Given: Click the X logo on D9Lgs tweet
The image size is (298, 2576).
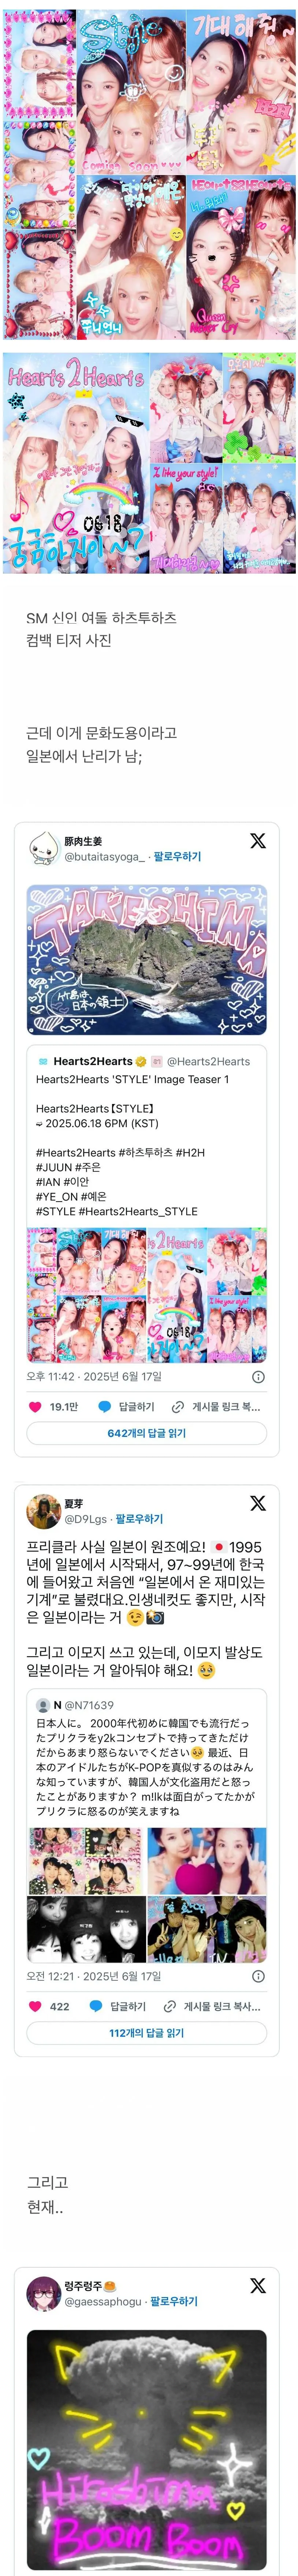Looking at the screenshot, I should click(257, 1503).
